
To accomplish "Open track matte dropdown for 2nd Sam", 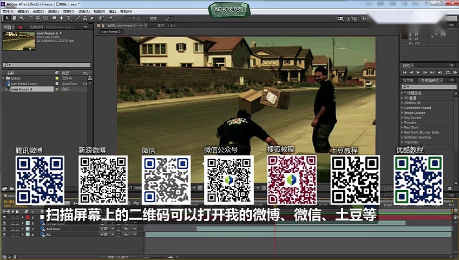I will (x=130, y=229).
